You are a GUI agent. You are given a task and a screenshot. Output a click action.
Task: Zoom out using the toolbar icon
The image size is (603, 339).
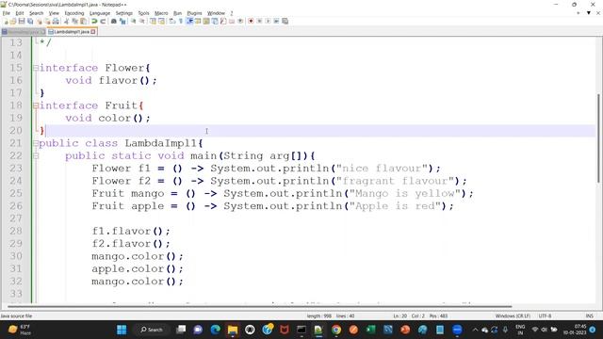[142, 21]
